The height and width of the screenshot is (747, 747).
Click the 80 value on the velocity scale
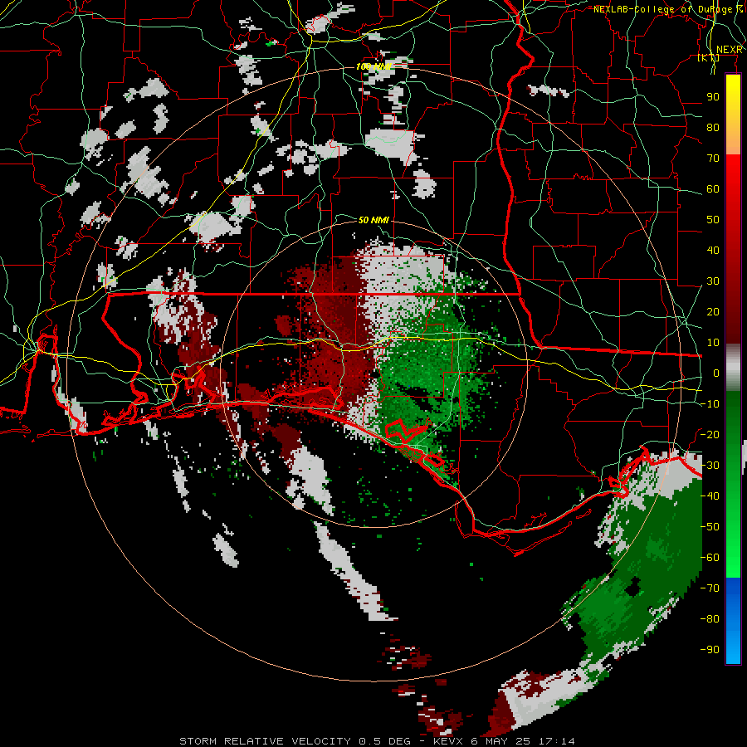pyautogui.click(x=713, y=127)
